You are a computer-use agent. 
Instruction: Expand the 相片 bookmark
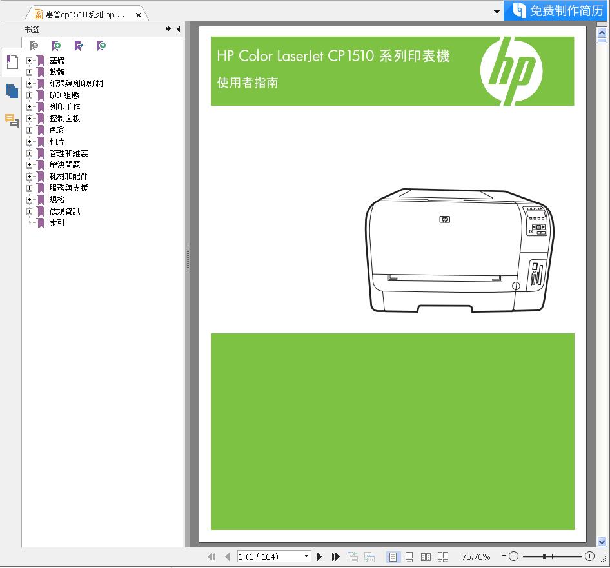point(29,142)
